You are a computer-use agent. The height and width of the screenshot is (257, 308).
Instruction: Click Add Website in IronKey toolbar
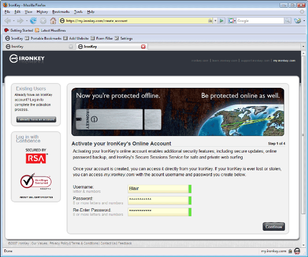(76, 39)
